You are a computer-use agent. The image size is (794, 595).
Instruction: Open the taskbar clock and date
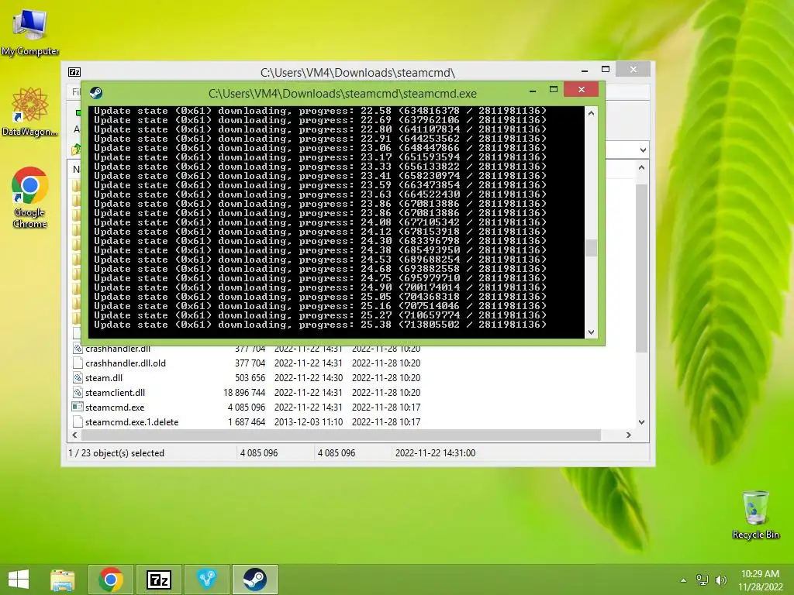[x=760, y=580]
